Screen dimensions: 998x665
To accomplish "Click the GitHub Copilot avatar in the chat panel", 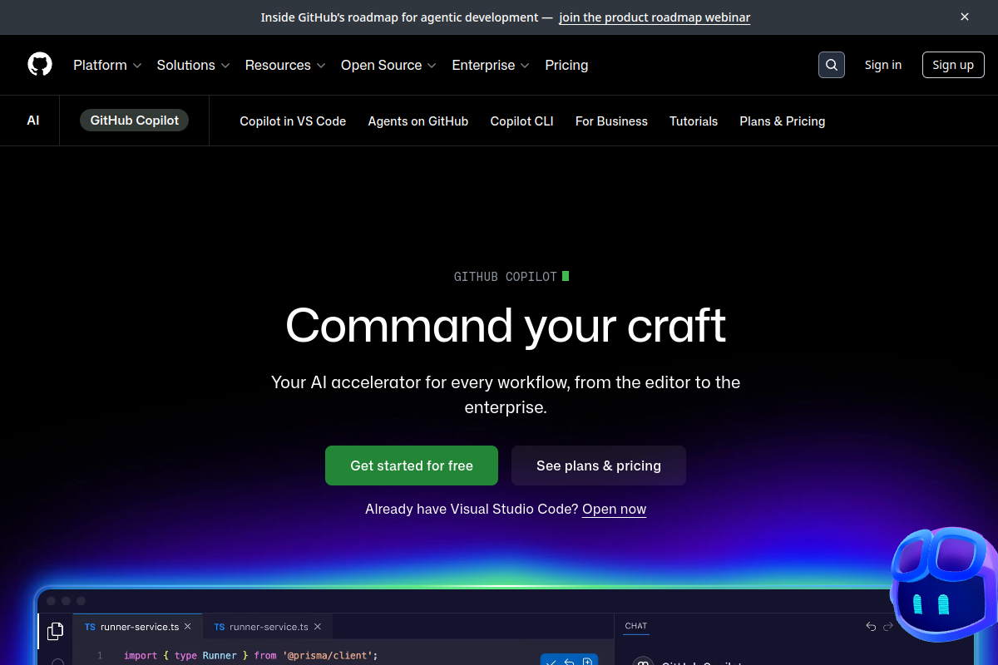I will 643,663.
